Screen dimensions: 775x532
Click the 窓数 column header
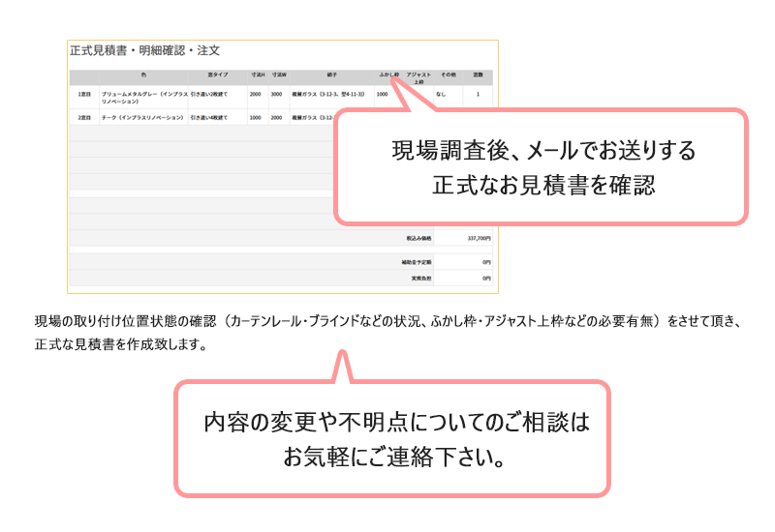[x=478, y=74]
